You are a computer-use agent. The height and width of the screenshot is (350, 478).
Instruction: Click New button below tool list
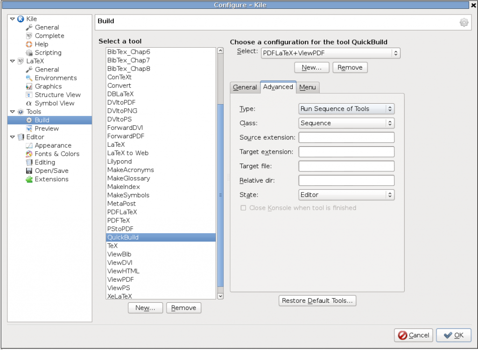(145, 308)
